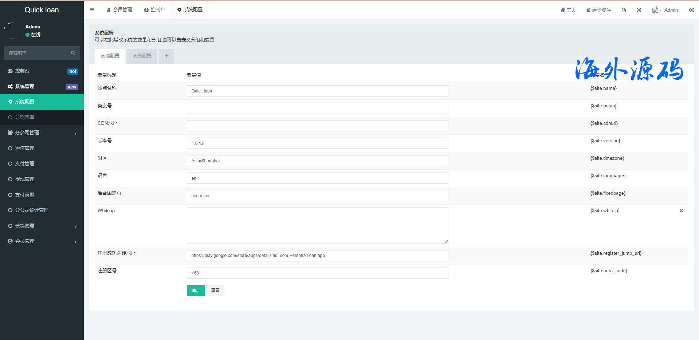Click the green 确定 submit button
This screenshot has width=699, height=340.
click(x=196, y=290)
